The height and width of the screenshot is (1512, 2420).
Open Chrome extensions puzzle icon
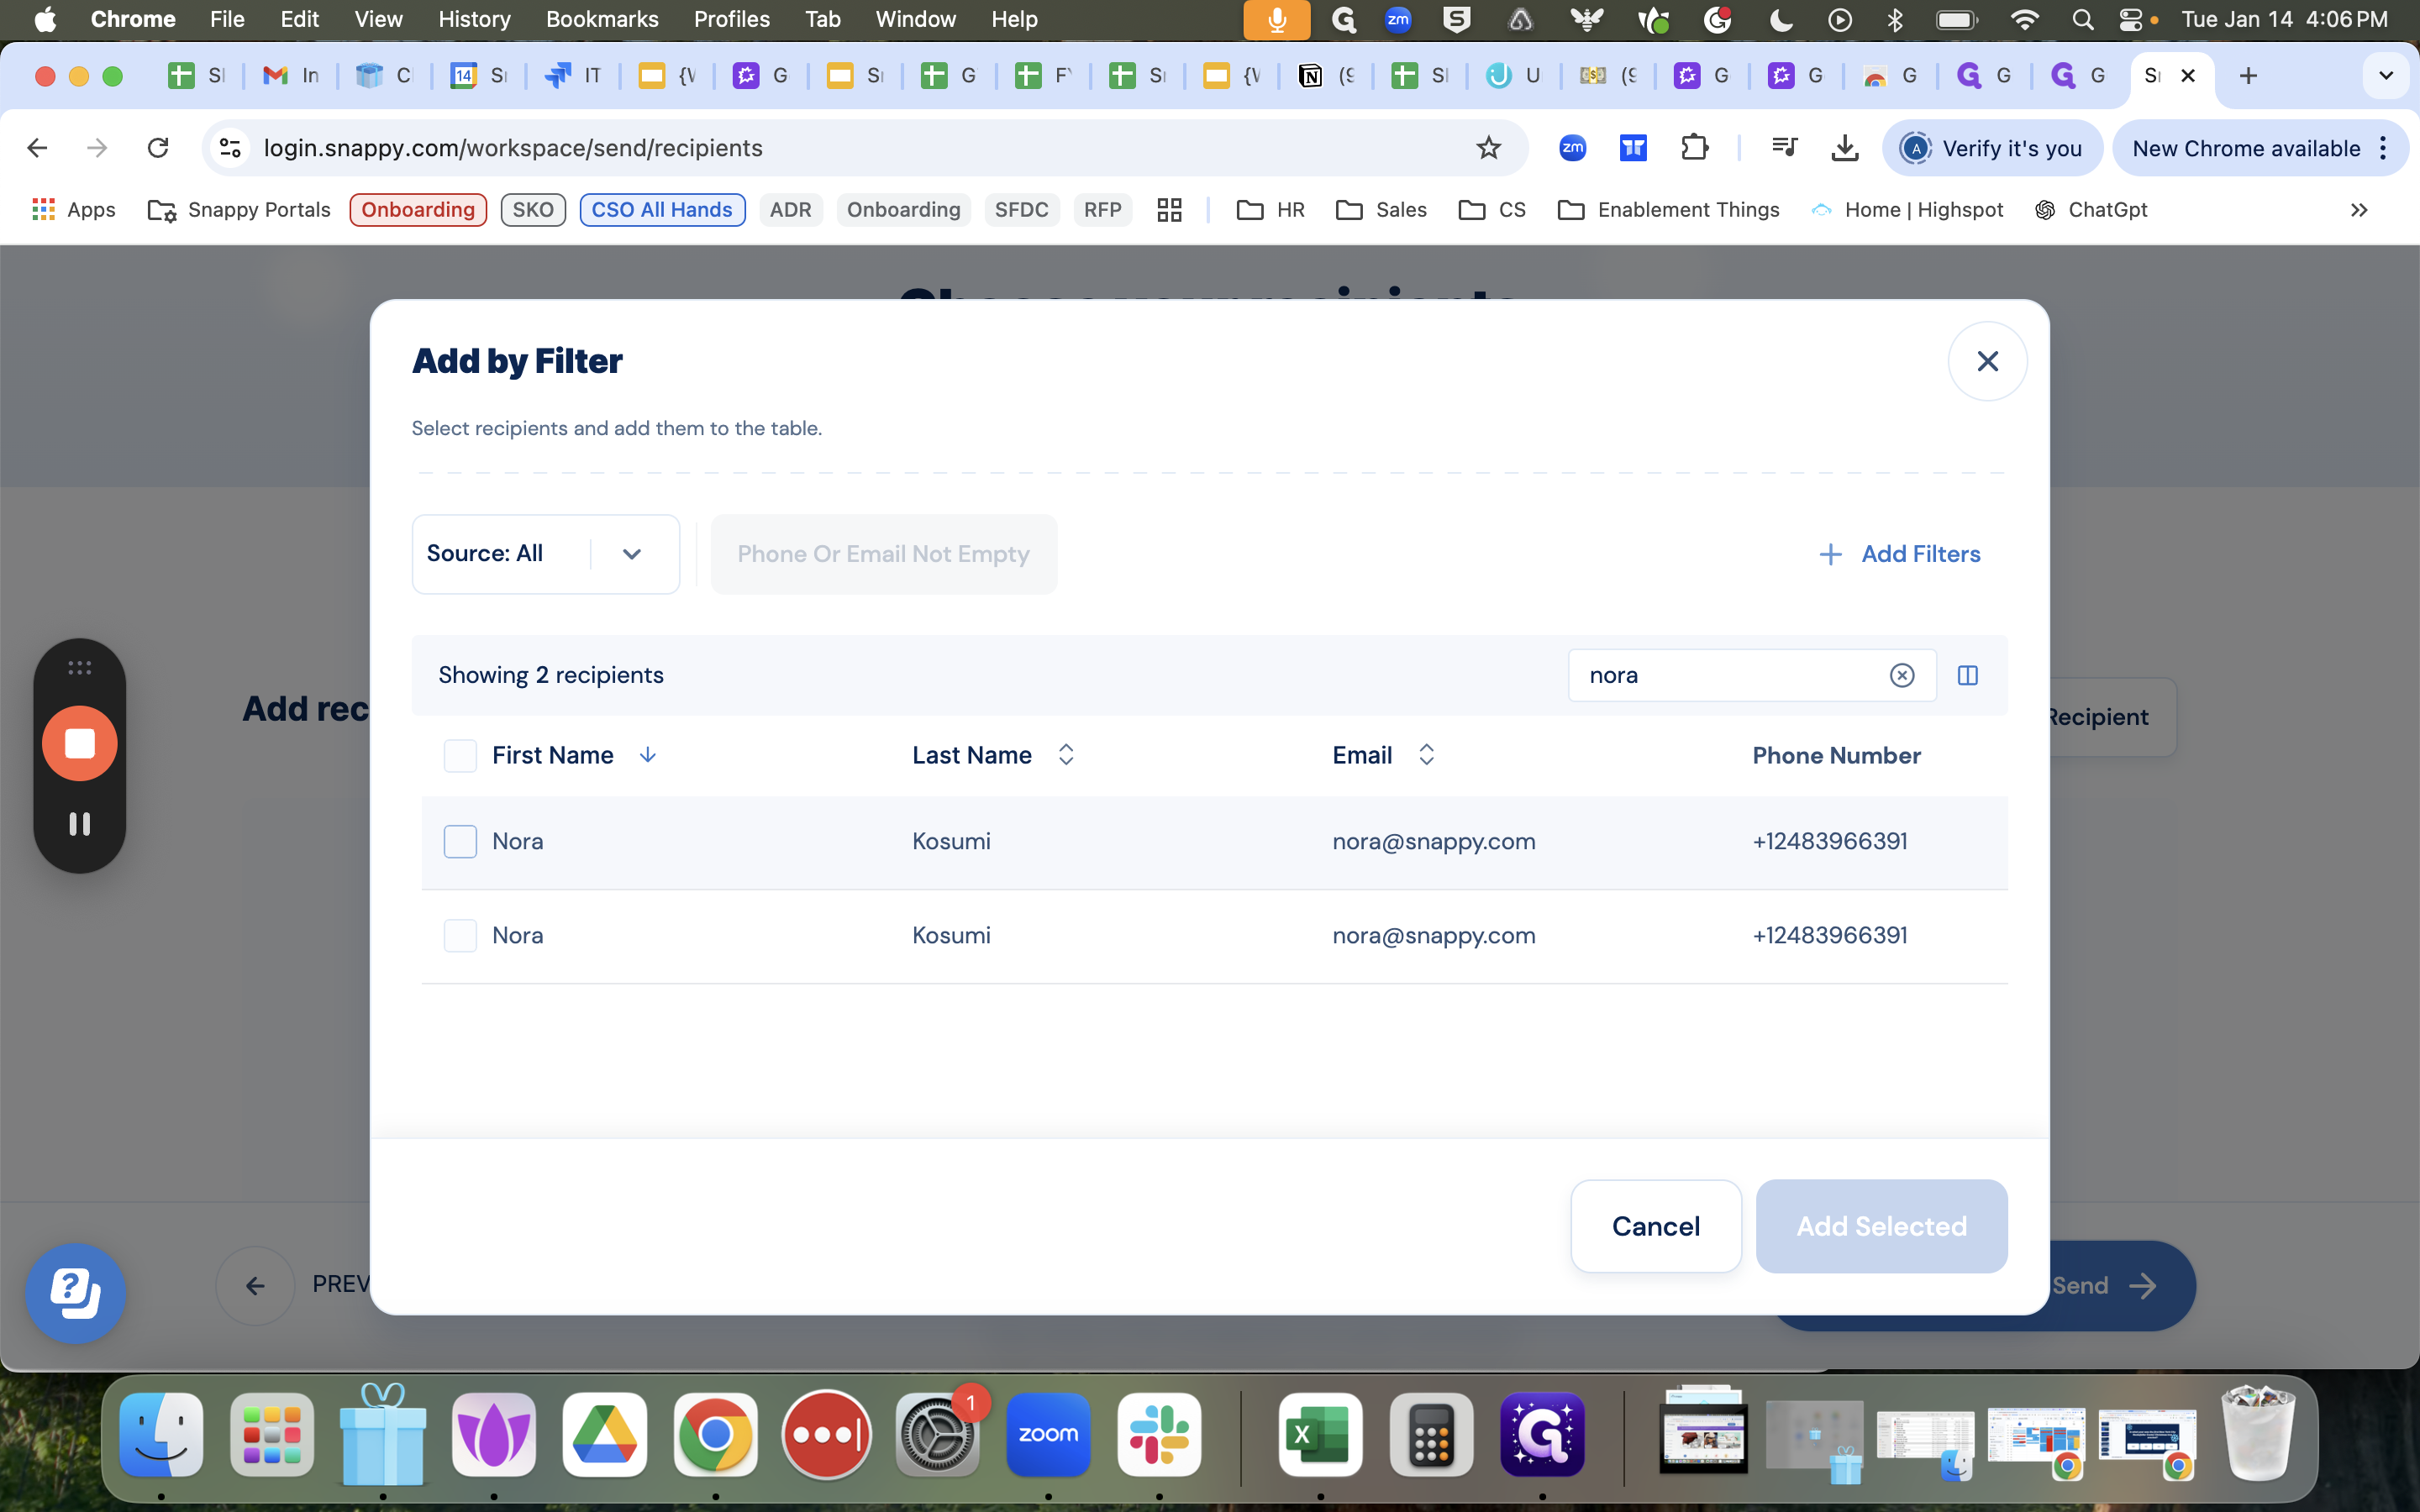click(1694, 148)
